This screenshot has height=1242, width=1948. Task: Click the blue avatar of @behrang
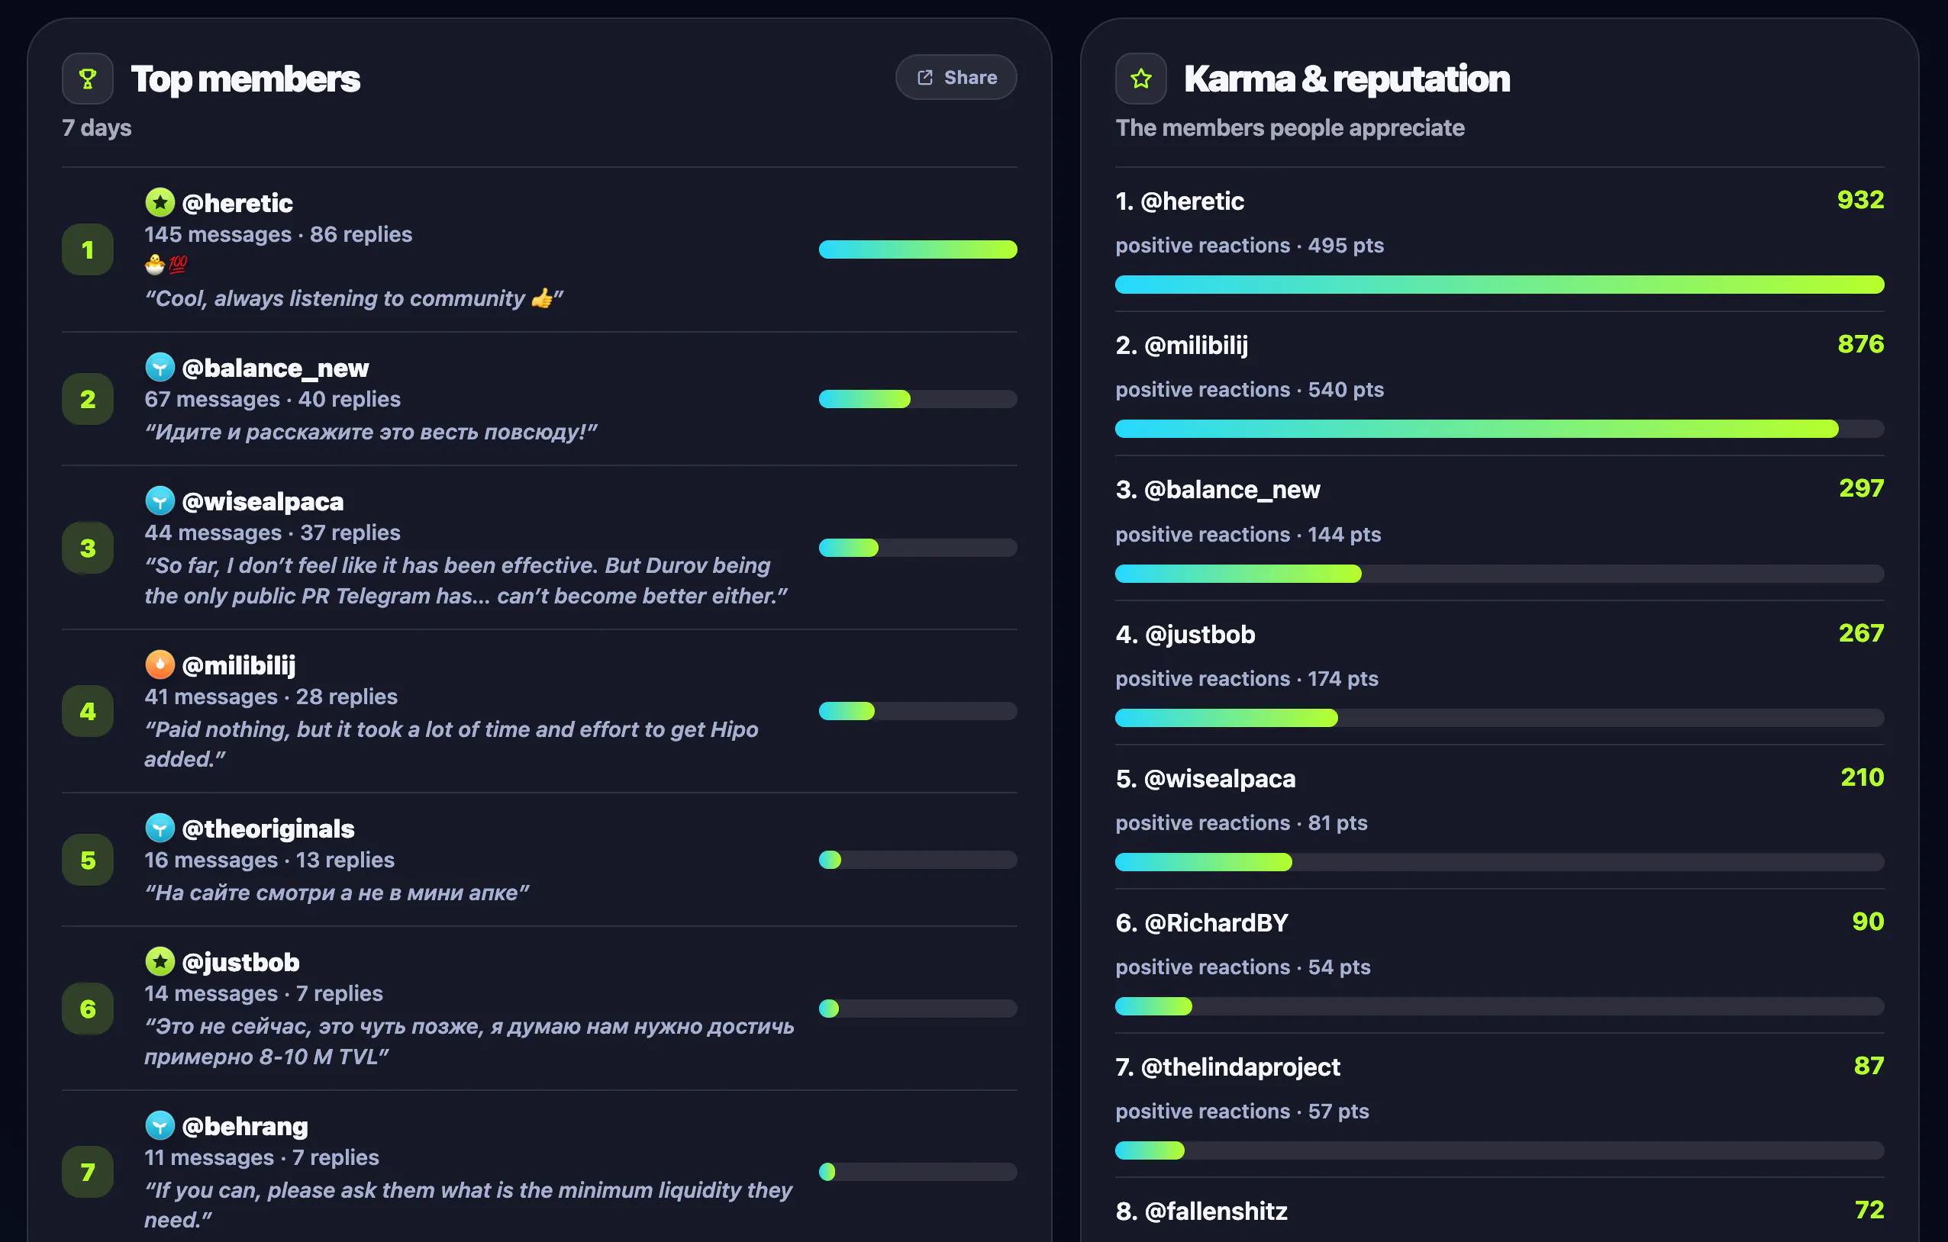[160, 1125]
